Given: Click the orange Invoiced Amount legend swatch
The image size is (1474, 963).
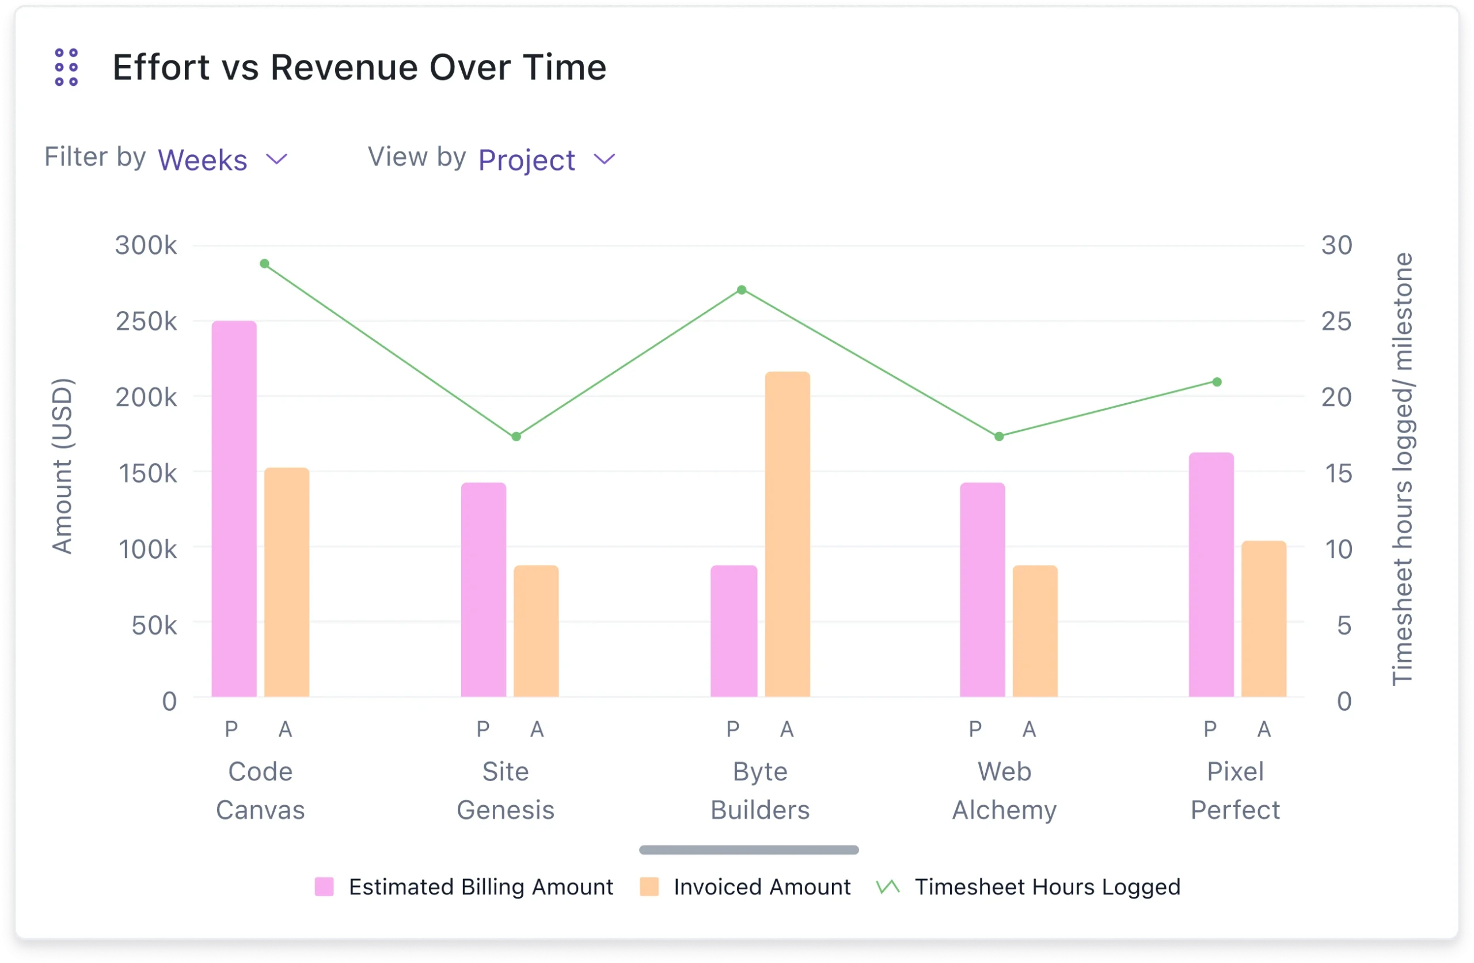Looking at the screenshot, I should (x=649, y=887).
